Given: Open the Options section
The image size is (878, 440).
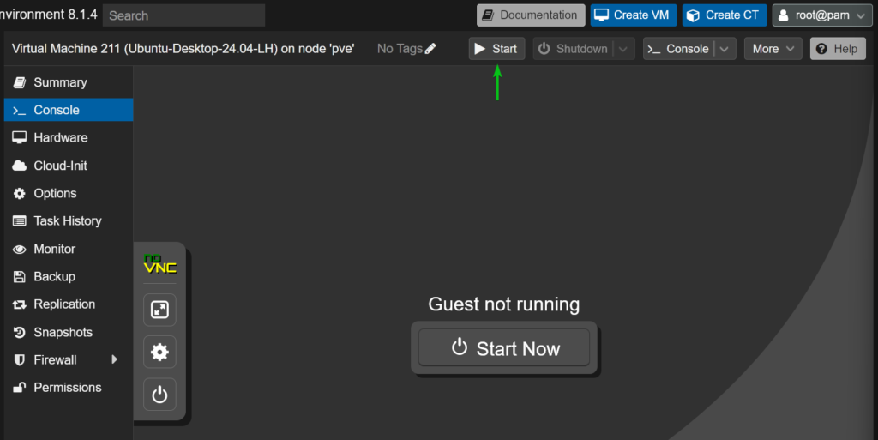Looking at the screenshot, I should 69,193.
